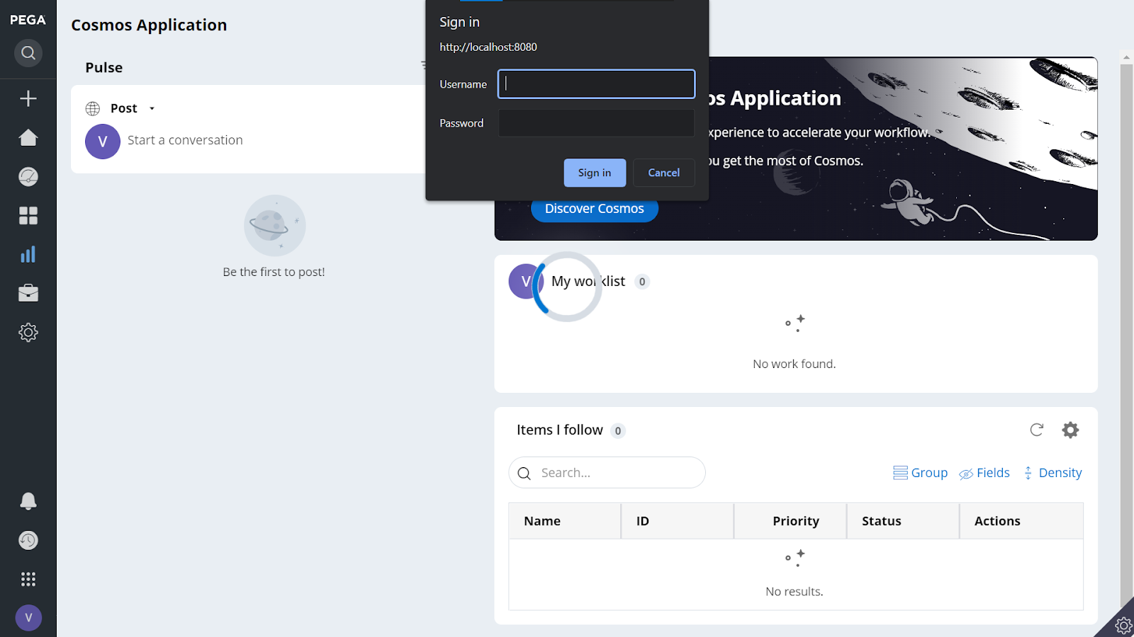
Task: Open notifications bell icon
Action: pyautogui.click(x=28, y=501)
